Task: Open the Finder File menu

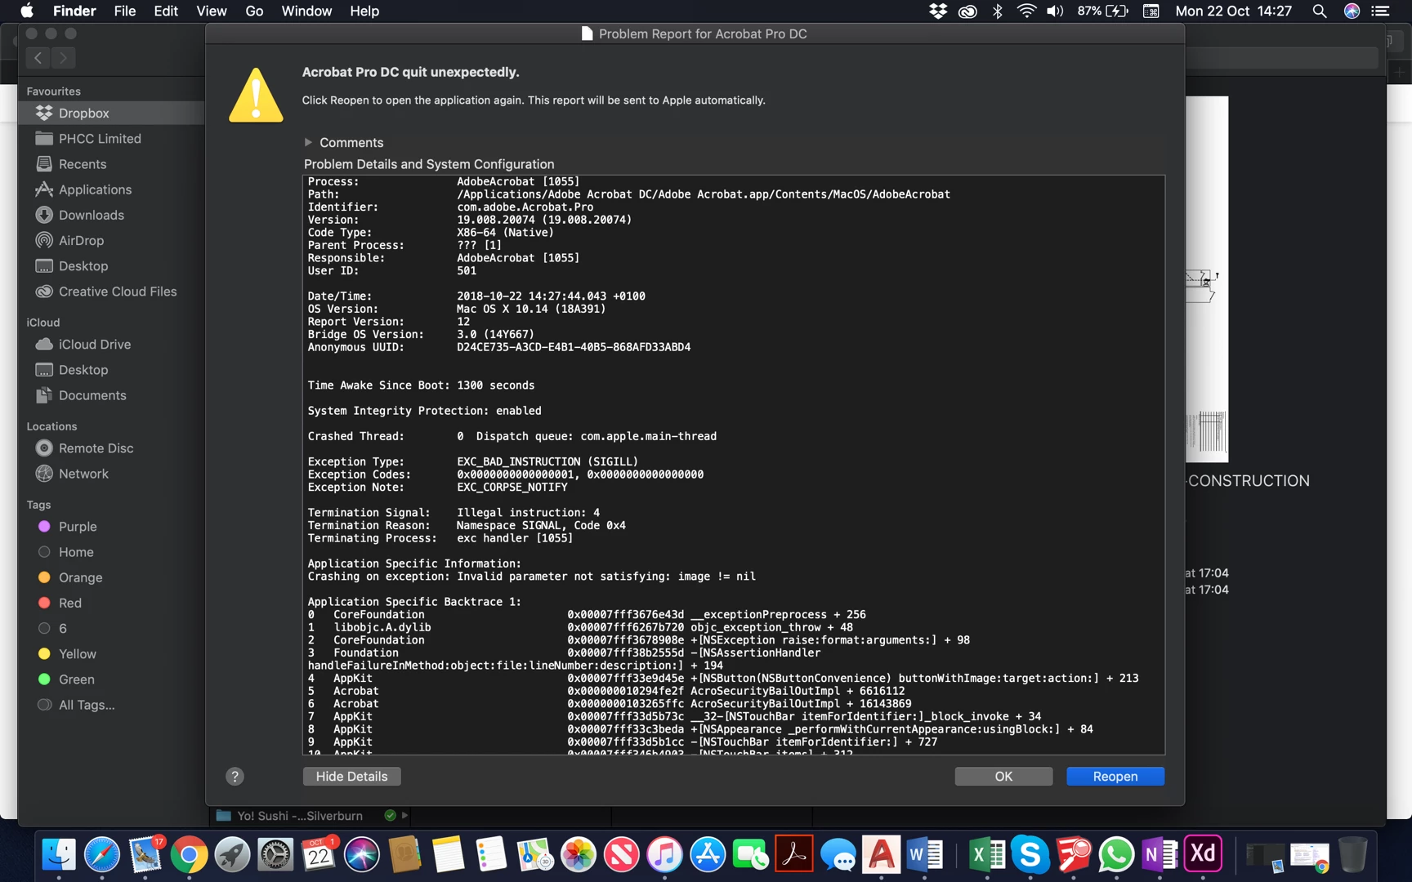Action: click(125, 11)
